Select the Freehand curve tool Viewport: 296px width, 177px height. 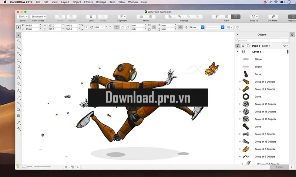coord(18,60)
